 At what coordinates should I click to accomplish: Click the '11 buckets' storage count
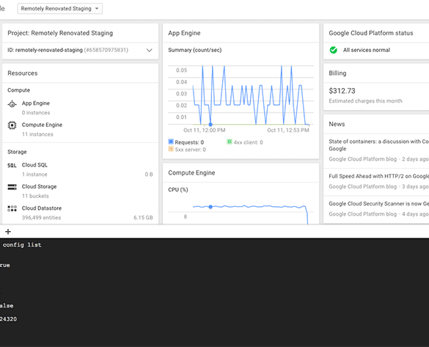[35, 196]
